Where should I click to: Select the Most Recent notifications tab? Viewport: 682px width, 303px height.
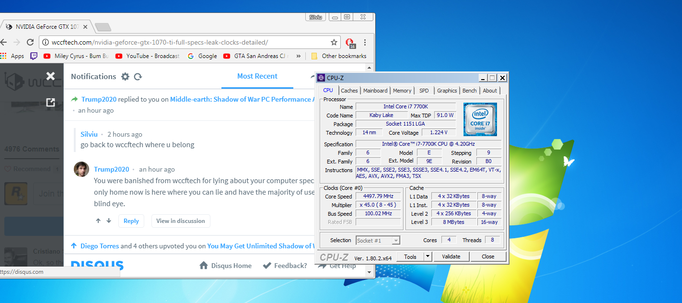coord(257,76)
